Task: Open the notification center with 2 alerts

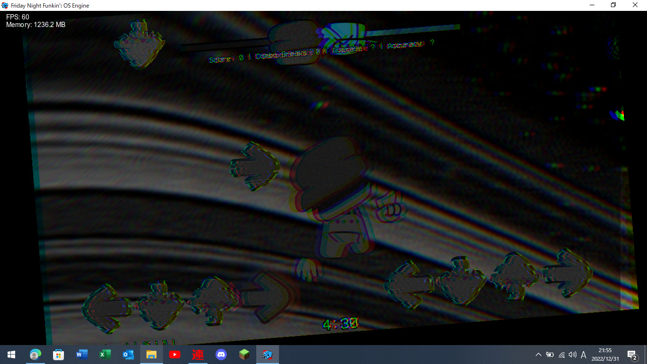Action: coord(631,355)
